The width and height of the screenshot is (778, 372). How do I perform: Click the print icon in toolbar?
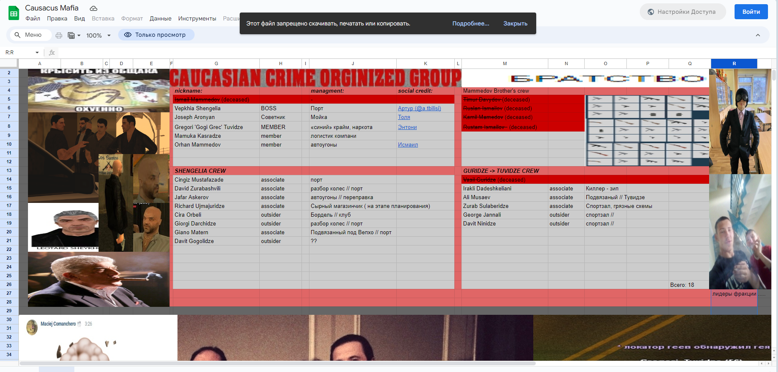pyautogui.click(x=59, y=35)
